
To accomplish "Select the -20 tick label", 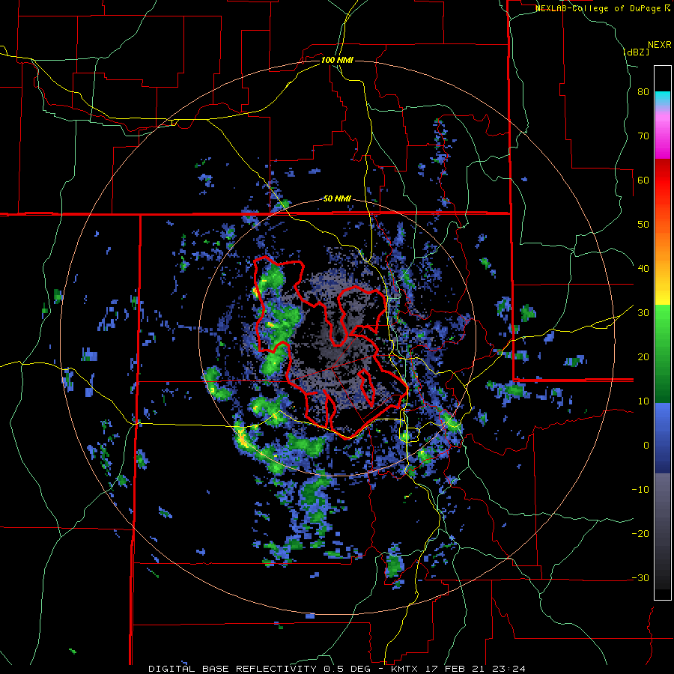I will [640, 534].
